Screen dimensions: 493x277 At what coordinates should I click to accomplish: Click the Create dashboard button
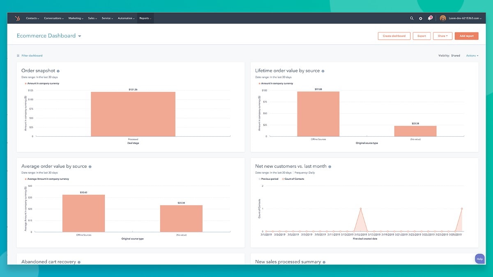coord(394,36)
